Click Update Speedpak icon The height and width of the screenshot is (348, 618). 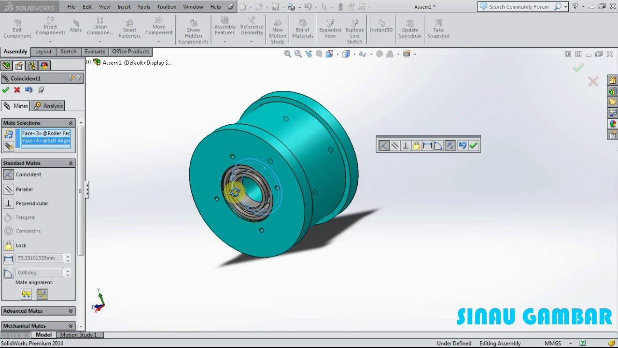[x=410, y=29]
